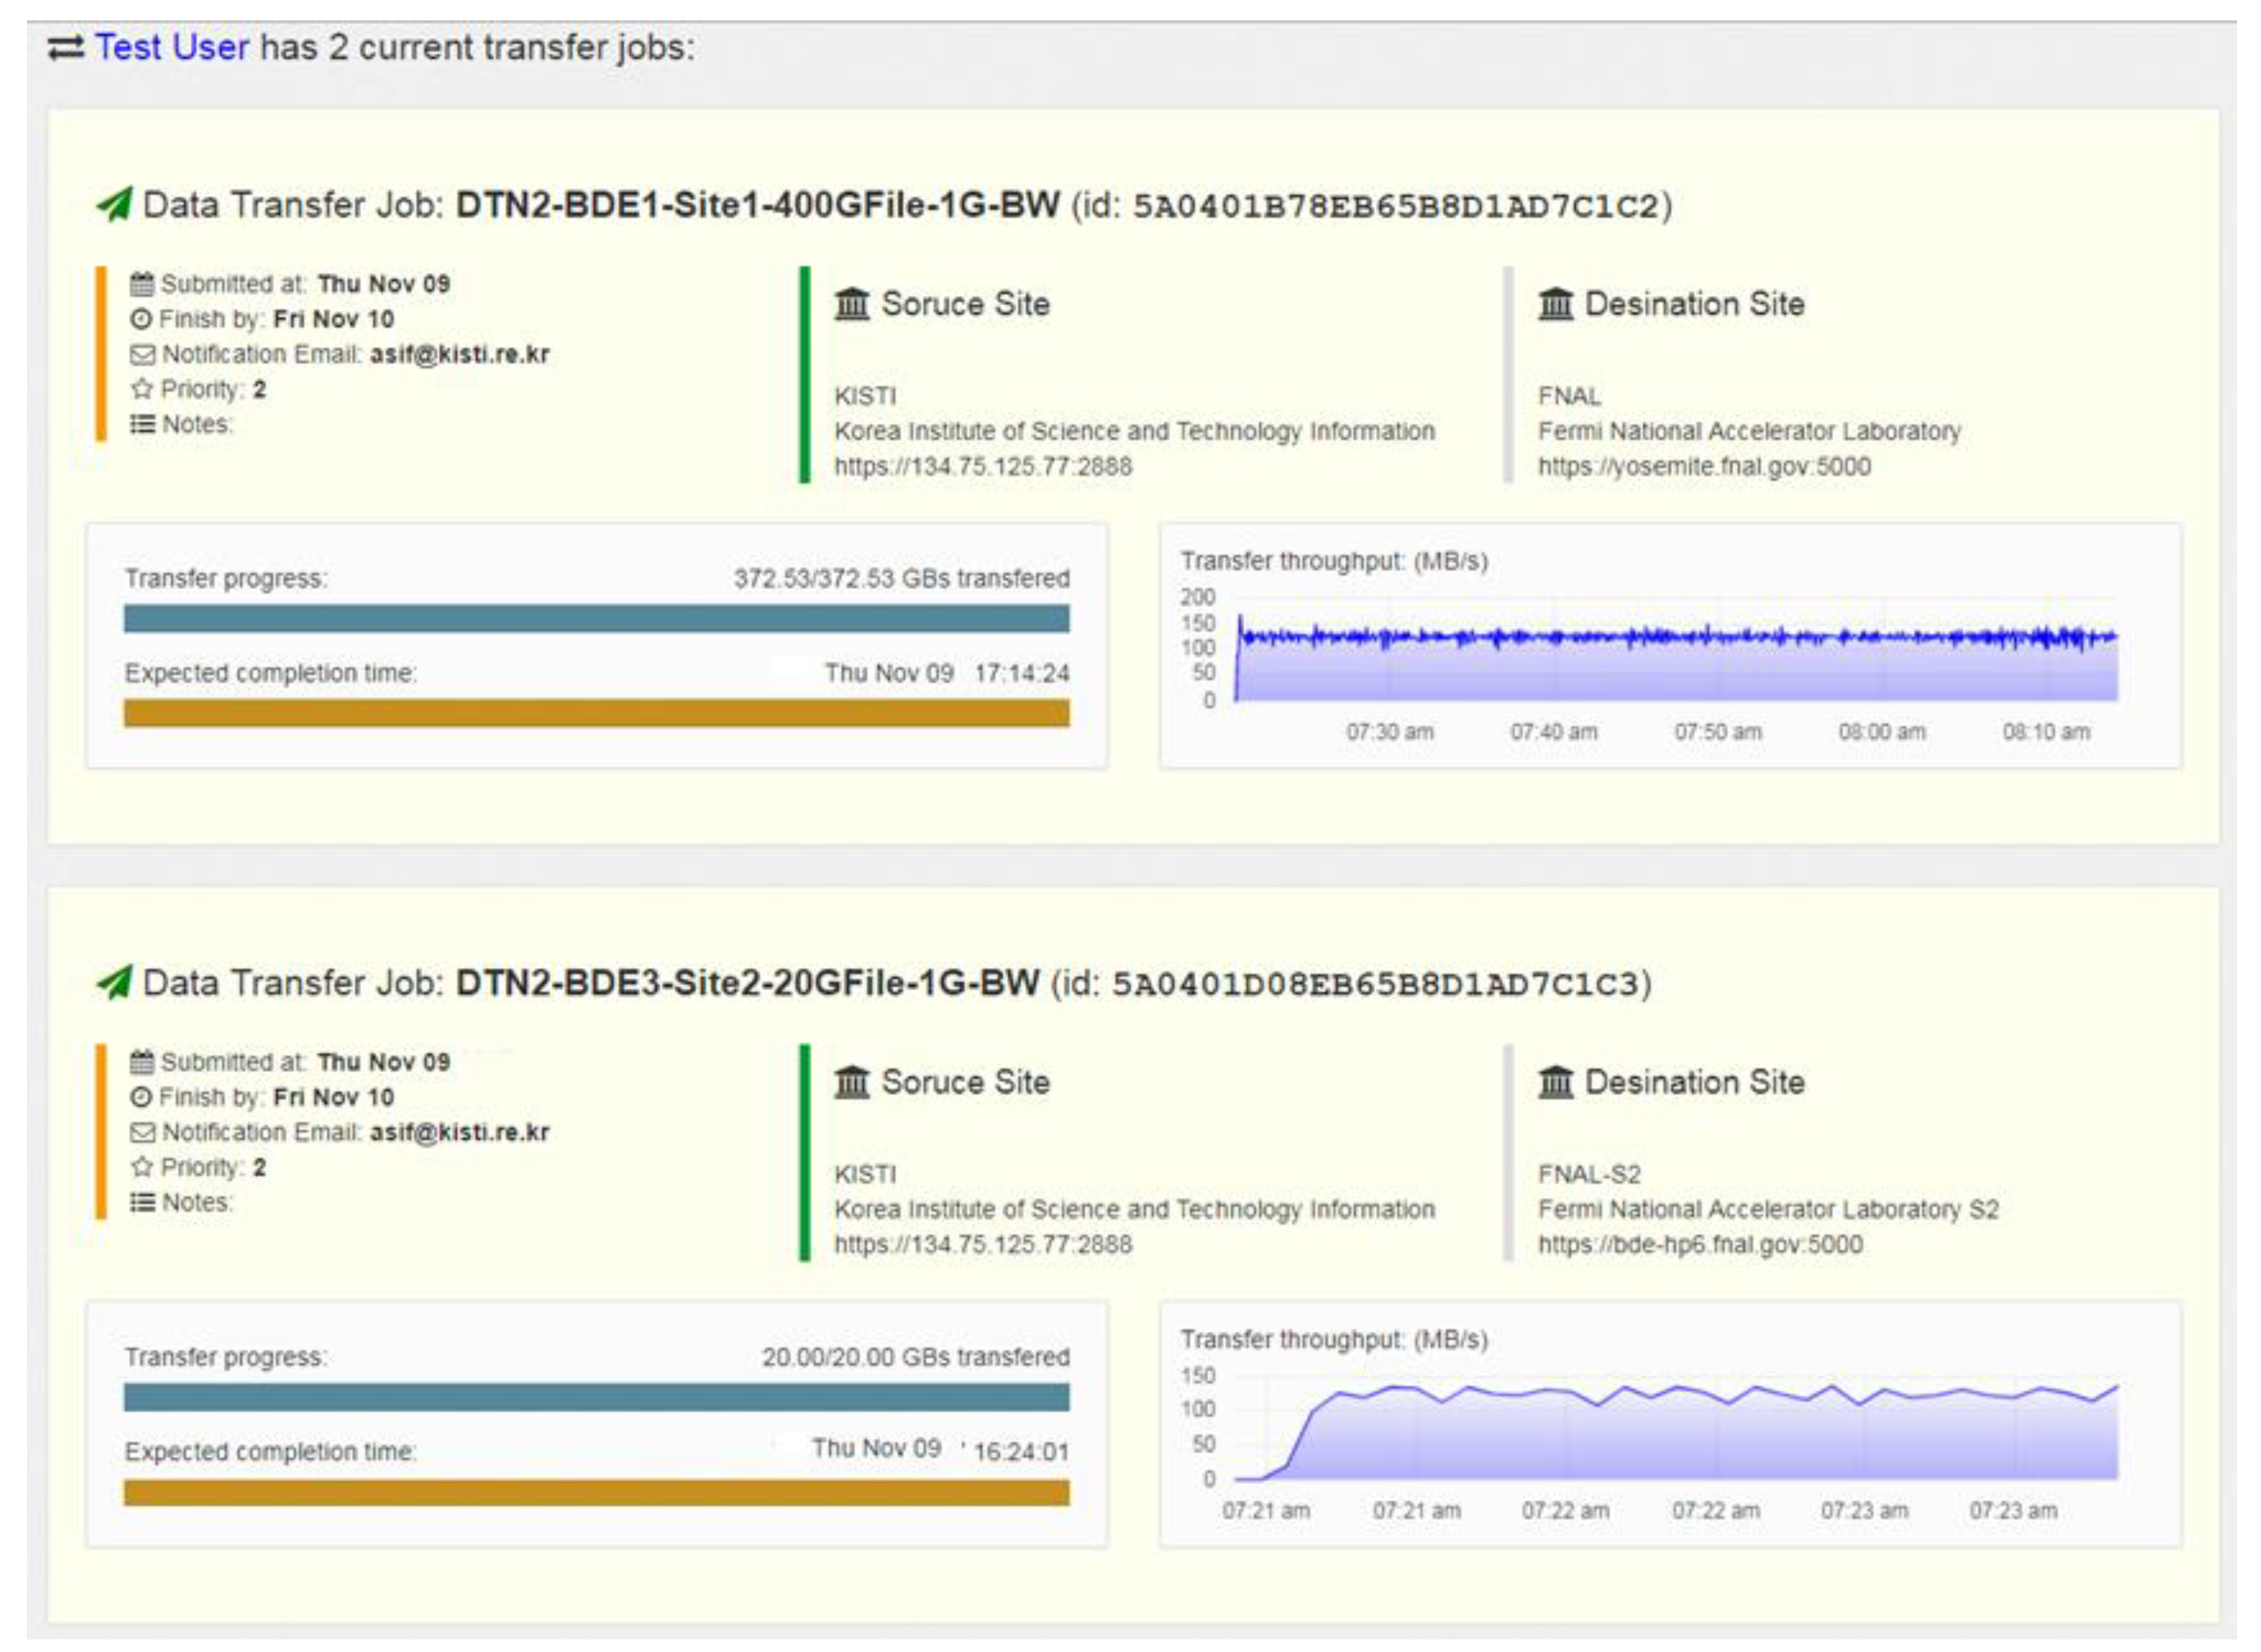Click the transfer arrows icon beside Test User
This screenshot has width=2261, height=1652.
coord(66,47)
